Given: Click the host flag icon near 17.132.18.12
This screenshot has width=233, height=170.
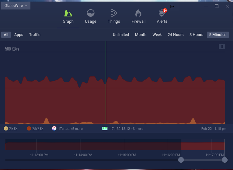Looking at the screenshot, I should (105, 129).
